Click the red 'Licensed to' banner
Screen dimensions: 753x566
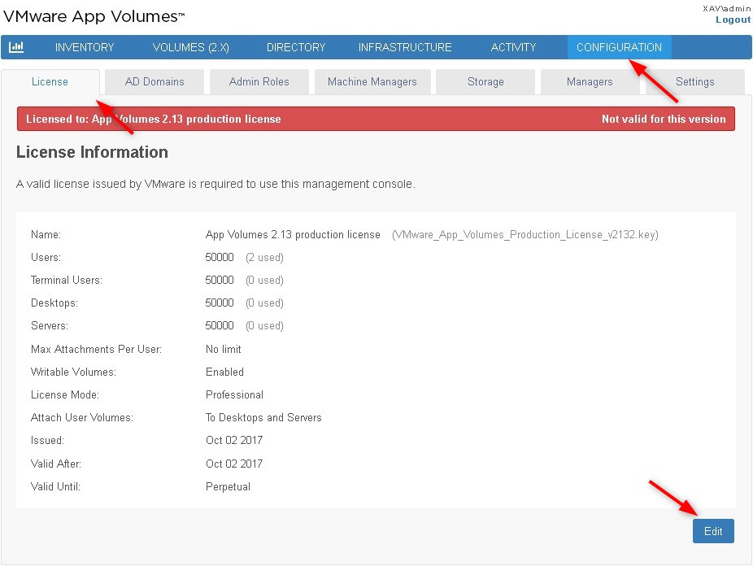(x=376, y=119)
